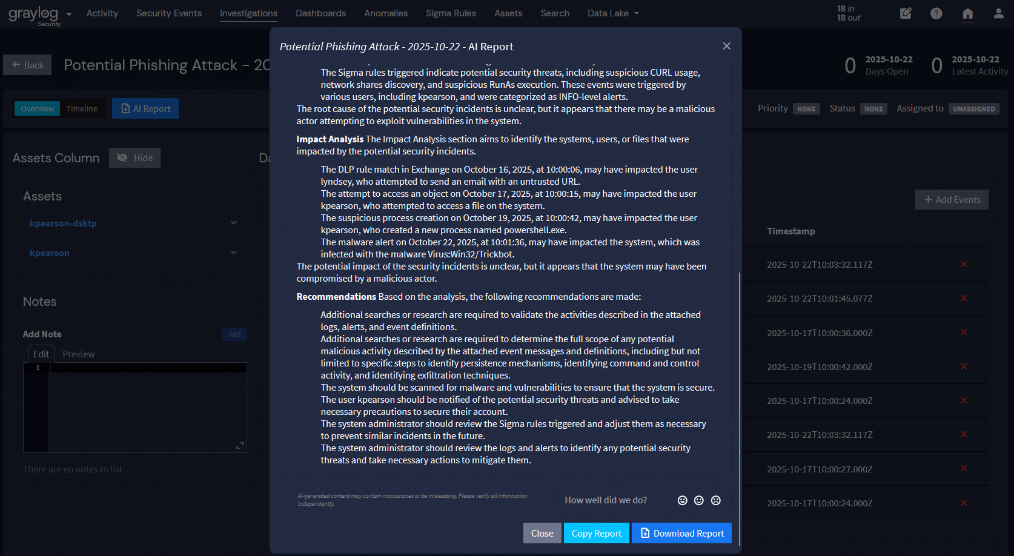Rate the report with the sad face emoji
Screen dimensions: 1014x556
pos(716,500)
